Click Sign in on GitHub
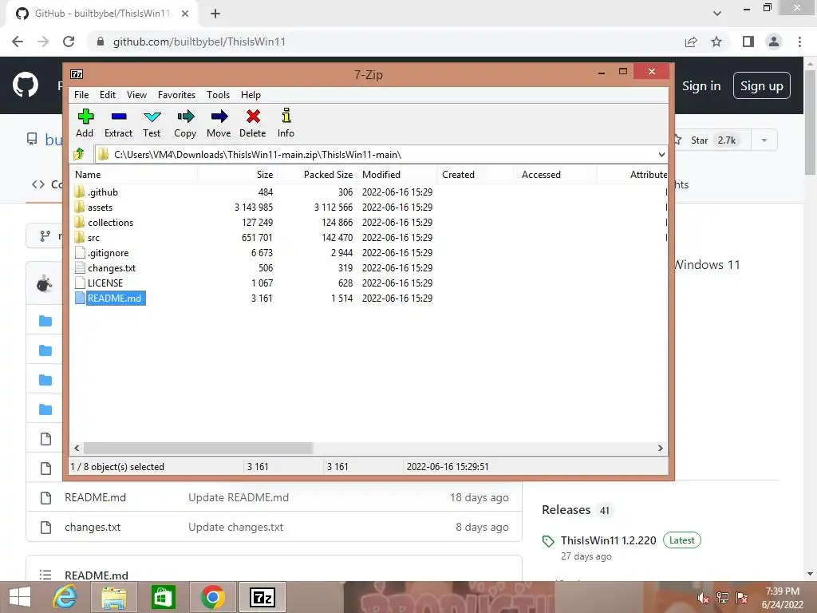The width and height of the screenshot is (817, 613). (x=701, y=86)
